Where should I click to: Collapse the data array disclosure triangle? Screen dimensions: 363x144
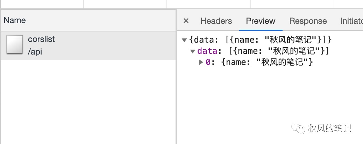pos(193,51)
